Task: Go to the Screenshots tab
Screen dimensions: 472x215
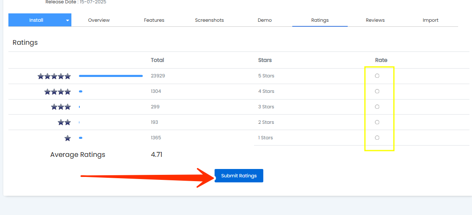Action: click(x=209, y=20)
